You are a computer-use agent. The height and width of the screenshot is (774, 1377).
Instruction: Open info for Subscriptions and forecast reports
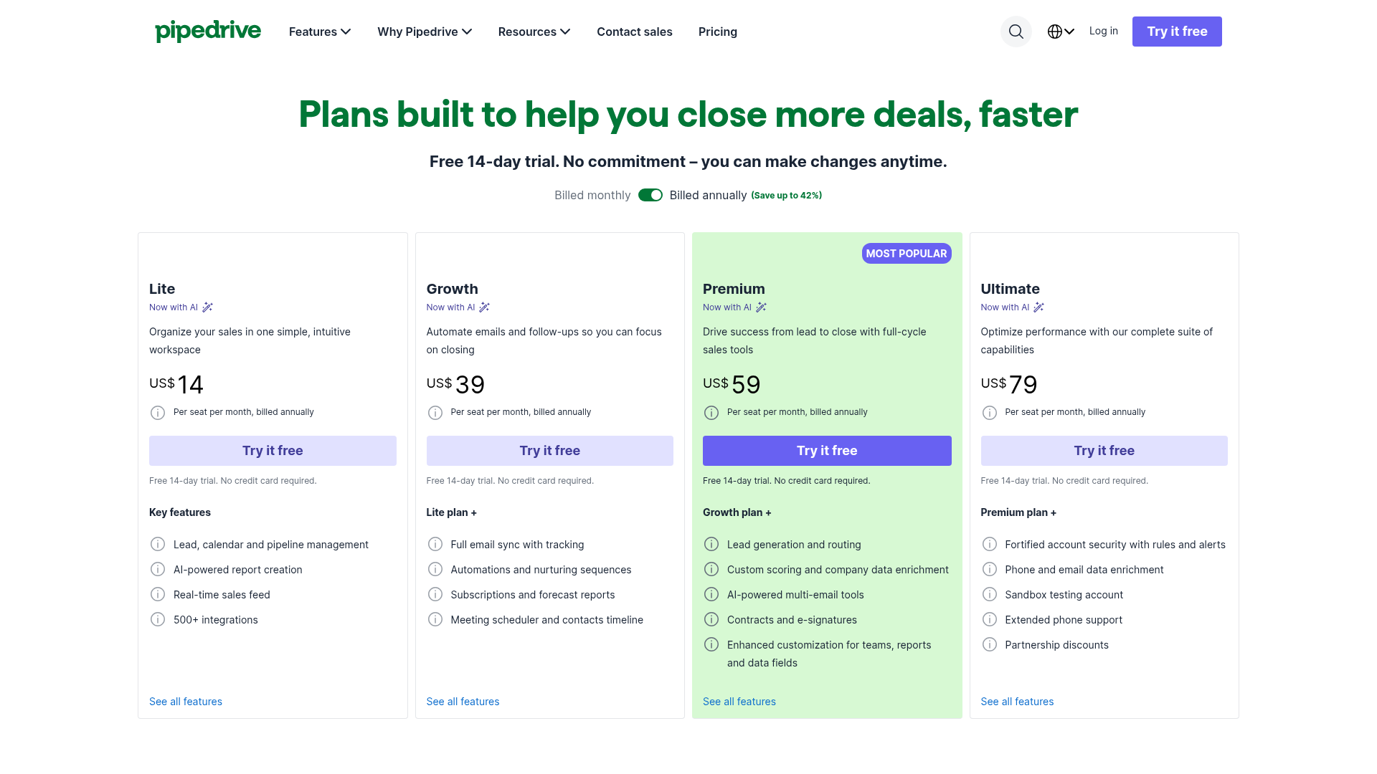point(435,594)
